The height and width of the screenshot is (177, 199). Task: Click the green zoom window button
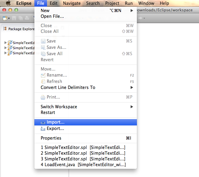pyautogui.click(x=16, y=10)
